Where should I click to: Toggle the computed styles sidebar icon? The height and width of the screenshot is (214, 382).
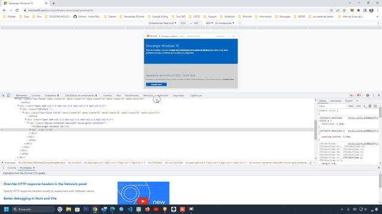tap(375, 106)
